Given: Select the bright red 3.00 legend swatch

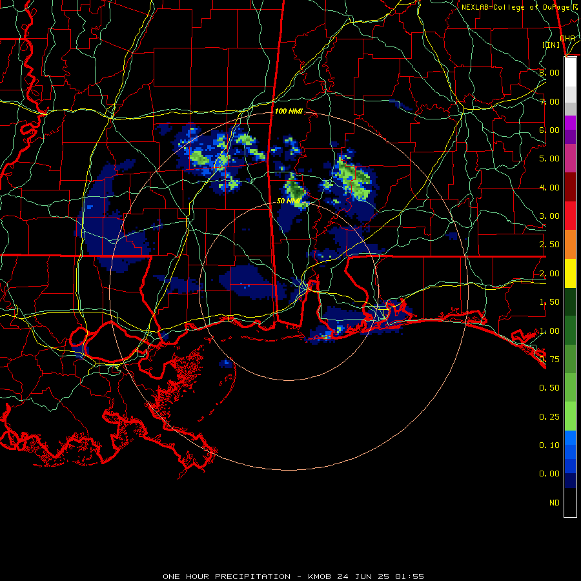Looking at the screenshot, I should pos(570,216).
